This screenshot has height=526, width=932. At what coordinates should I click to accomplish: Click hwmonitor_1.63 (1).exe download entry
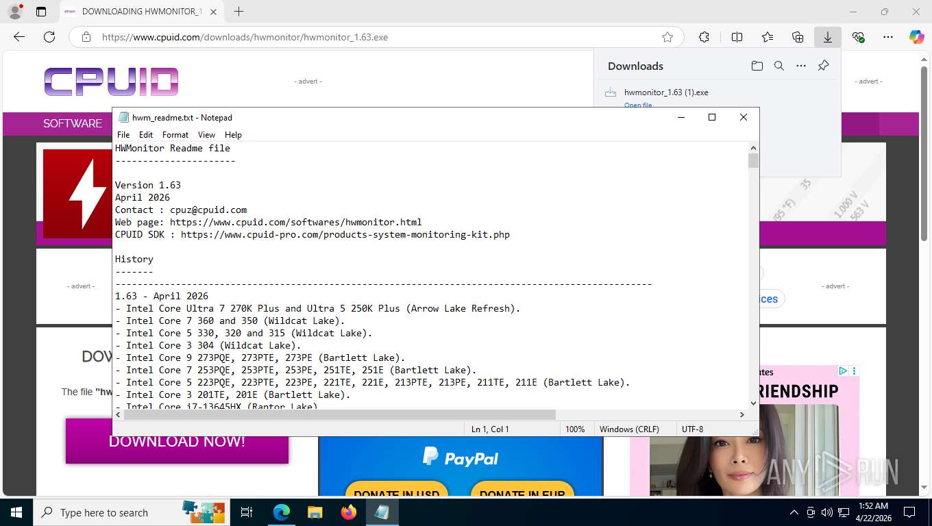pyautogui.click(x=666, y=92)
